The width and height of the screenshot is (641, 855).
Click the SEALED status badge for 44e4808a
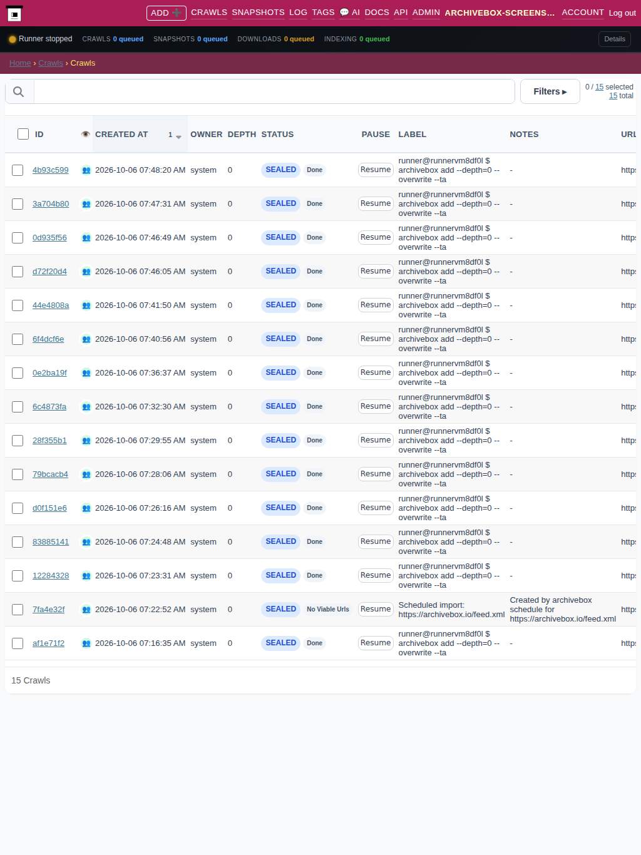(280, 305)
